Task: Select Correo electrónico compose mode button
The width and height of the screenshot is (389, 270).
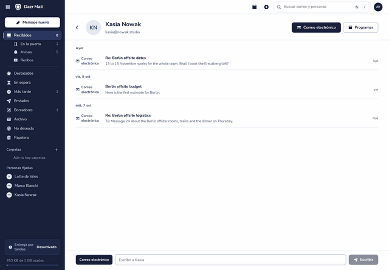Action: coord(94,260)
